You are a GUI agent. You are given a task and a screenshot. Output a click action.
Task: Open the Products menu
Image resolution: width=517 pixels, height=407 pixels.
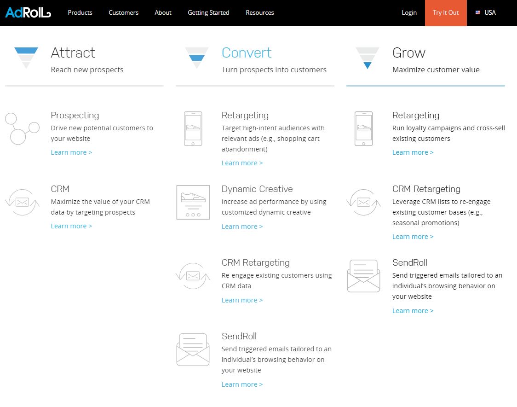pos(80,13)
